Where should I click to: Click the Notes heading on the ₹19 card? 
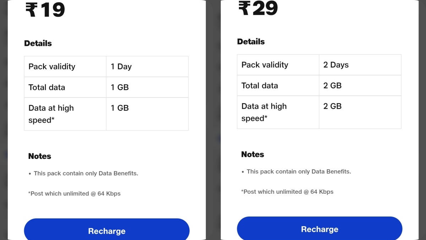(x=39, y=156)
